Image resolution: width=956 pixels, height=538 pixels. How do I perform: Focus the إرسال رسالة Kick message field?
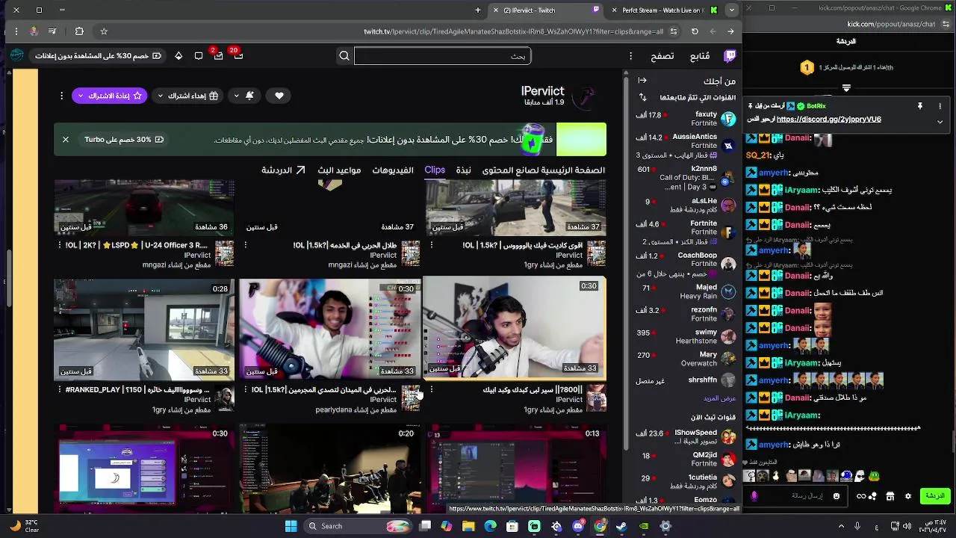coord(795,496)
